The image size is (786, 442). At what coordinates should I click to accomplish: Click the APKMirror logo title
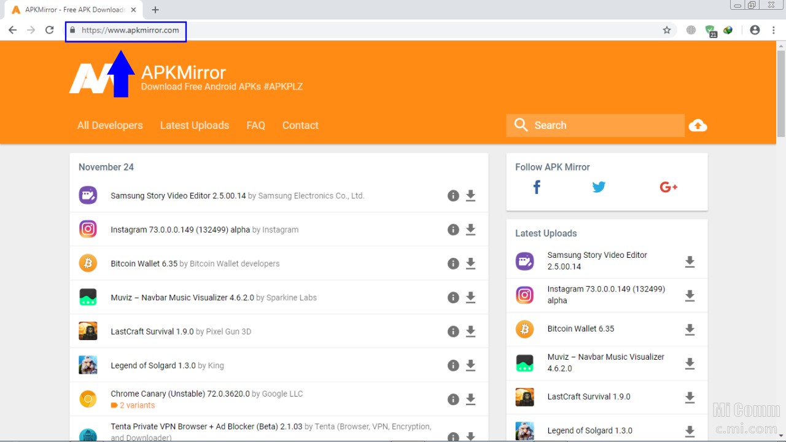click(184, 72)
